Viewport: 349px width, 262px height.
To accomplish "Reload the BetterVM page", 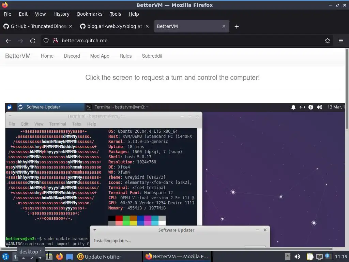I will click(33, 41).
